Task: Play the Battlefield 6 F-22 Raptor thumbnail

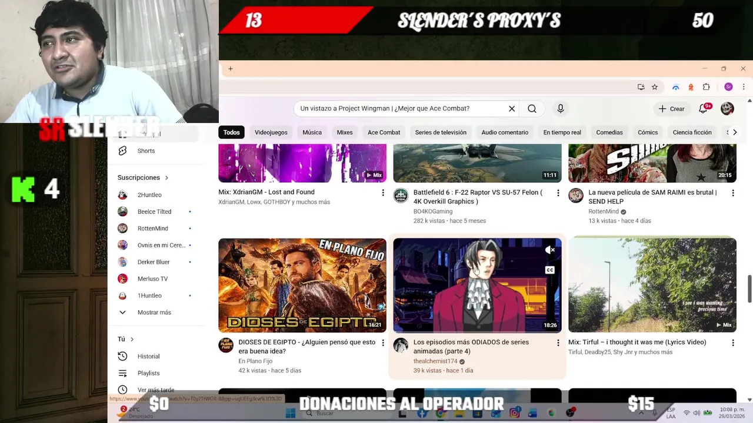Action: [477, 163]
